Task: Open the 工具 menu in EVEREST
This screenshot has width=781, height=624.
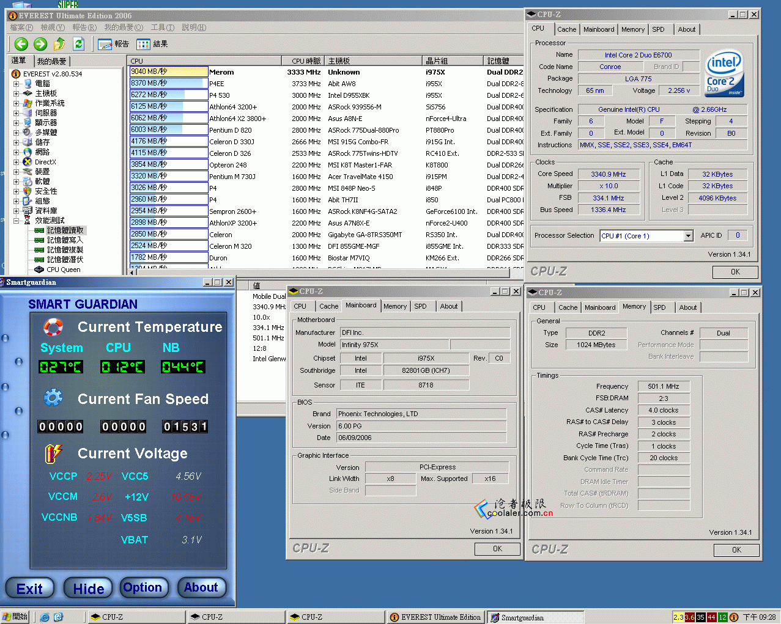Action: click(162, 28)
